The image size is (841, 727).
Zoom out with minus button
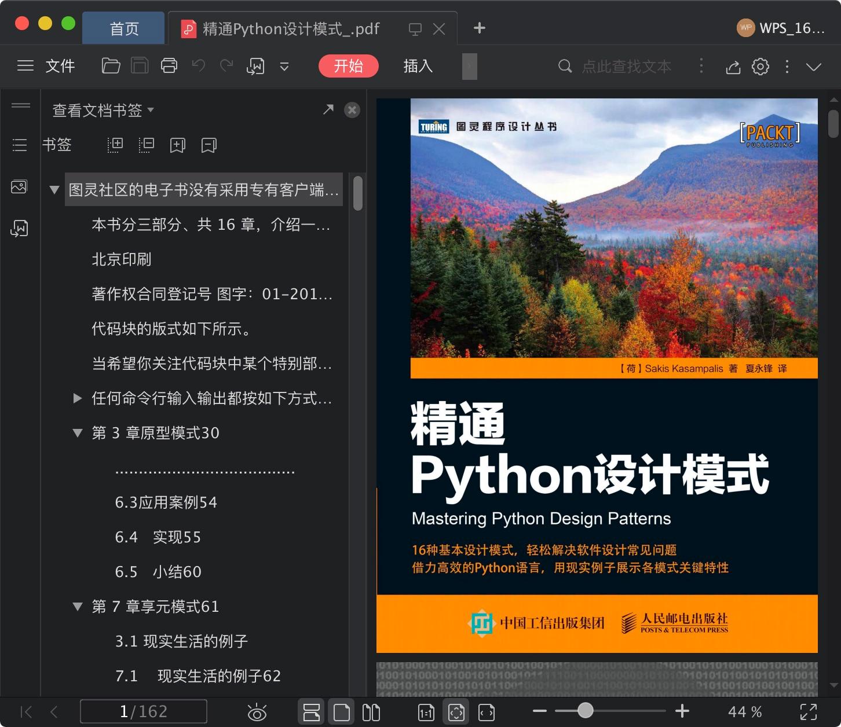coord(540,711)
